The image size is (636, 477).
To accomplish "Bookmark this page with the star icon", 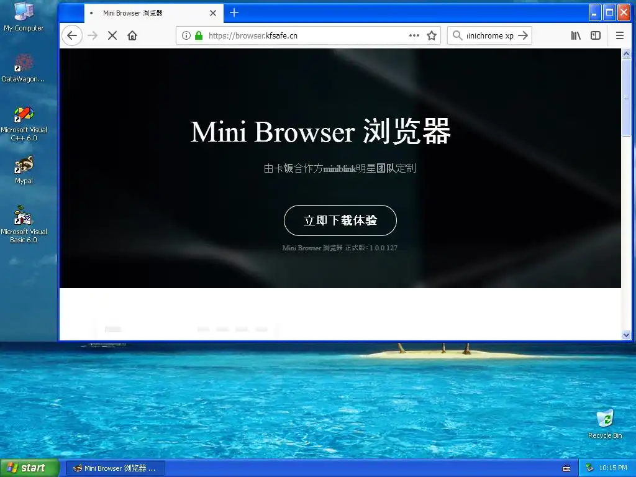I will tap(432, 35).
